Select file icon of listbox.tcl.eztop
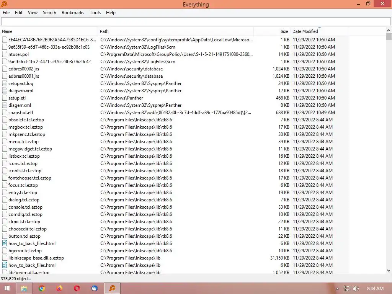Screen dimensions: 392x294 click(x=5, y=156)
